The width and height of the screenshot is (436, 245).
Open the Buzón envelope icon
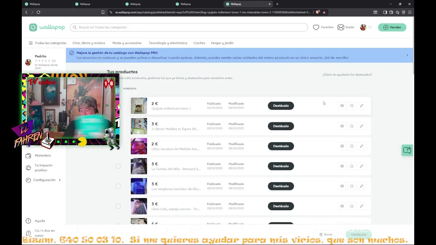click(x=341, y=27)
